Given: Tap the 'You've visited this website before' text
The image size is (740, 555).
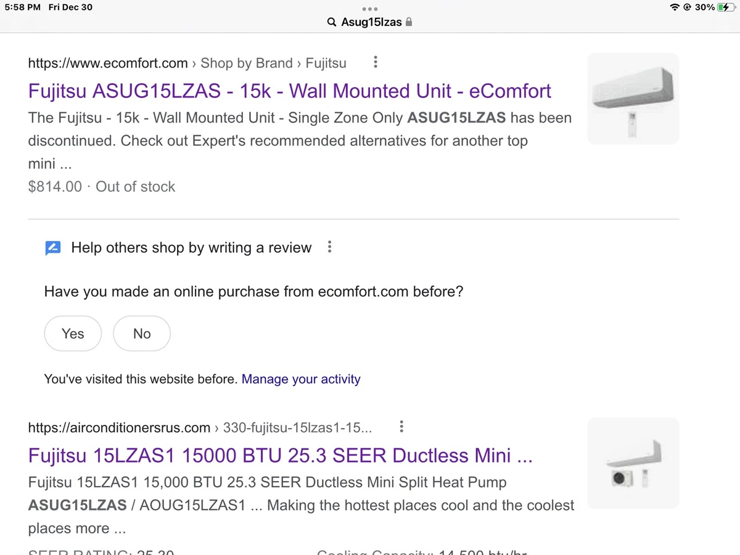Looking at the screenshot, I should (141, 379).
